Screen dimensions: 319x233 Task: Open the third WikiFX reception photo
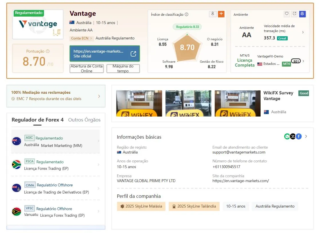coord(238,103)
